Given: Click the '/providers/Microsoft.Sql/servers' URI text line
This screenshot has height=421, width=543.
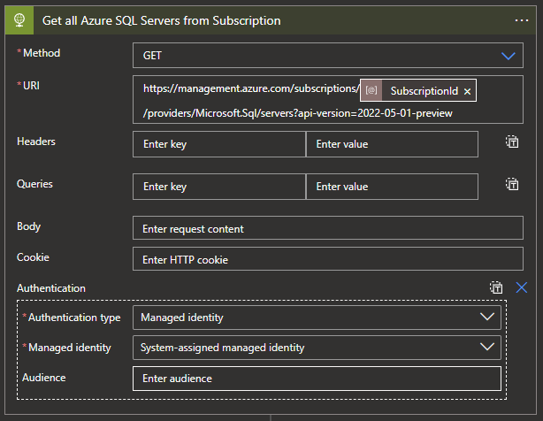Looking at the screenshot, I should [298, 113].
